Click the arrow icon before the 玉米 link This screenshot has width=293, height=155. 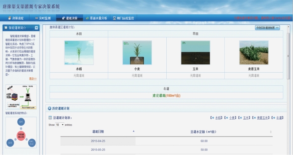click(241, 118)
